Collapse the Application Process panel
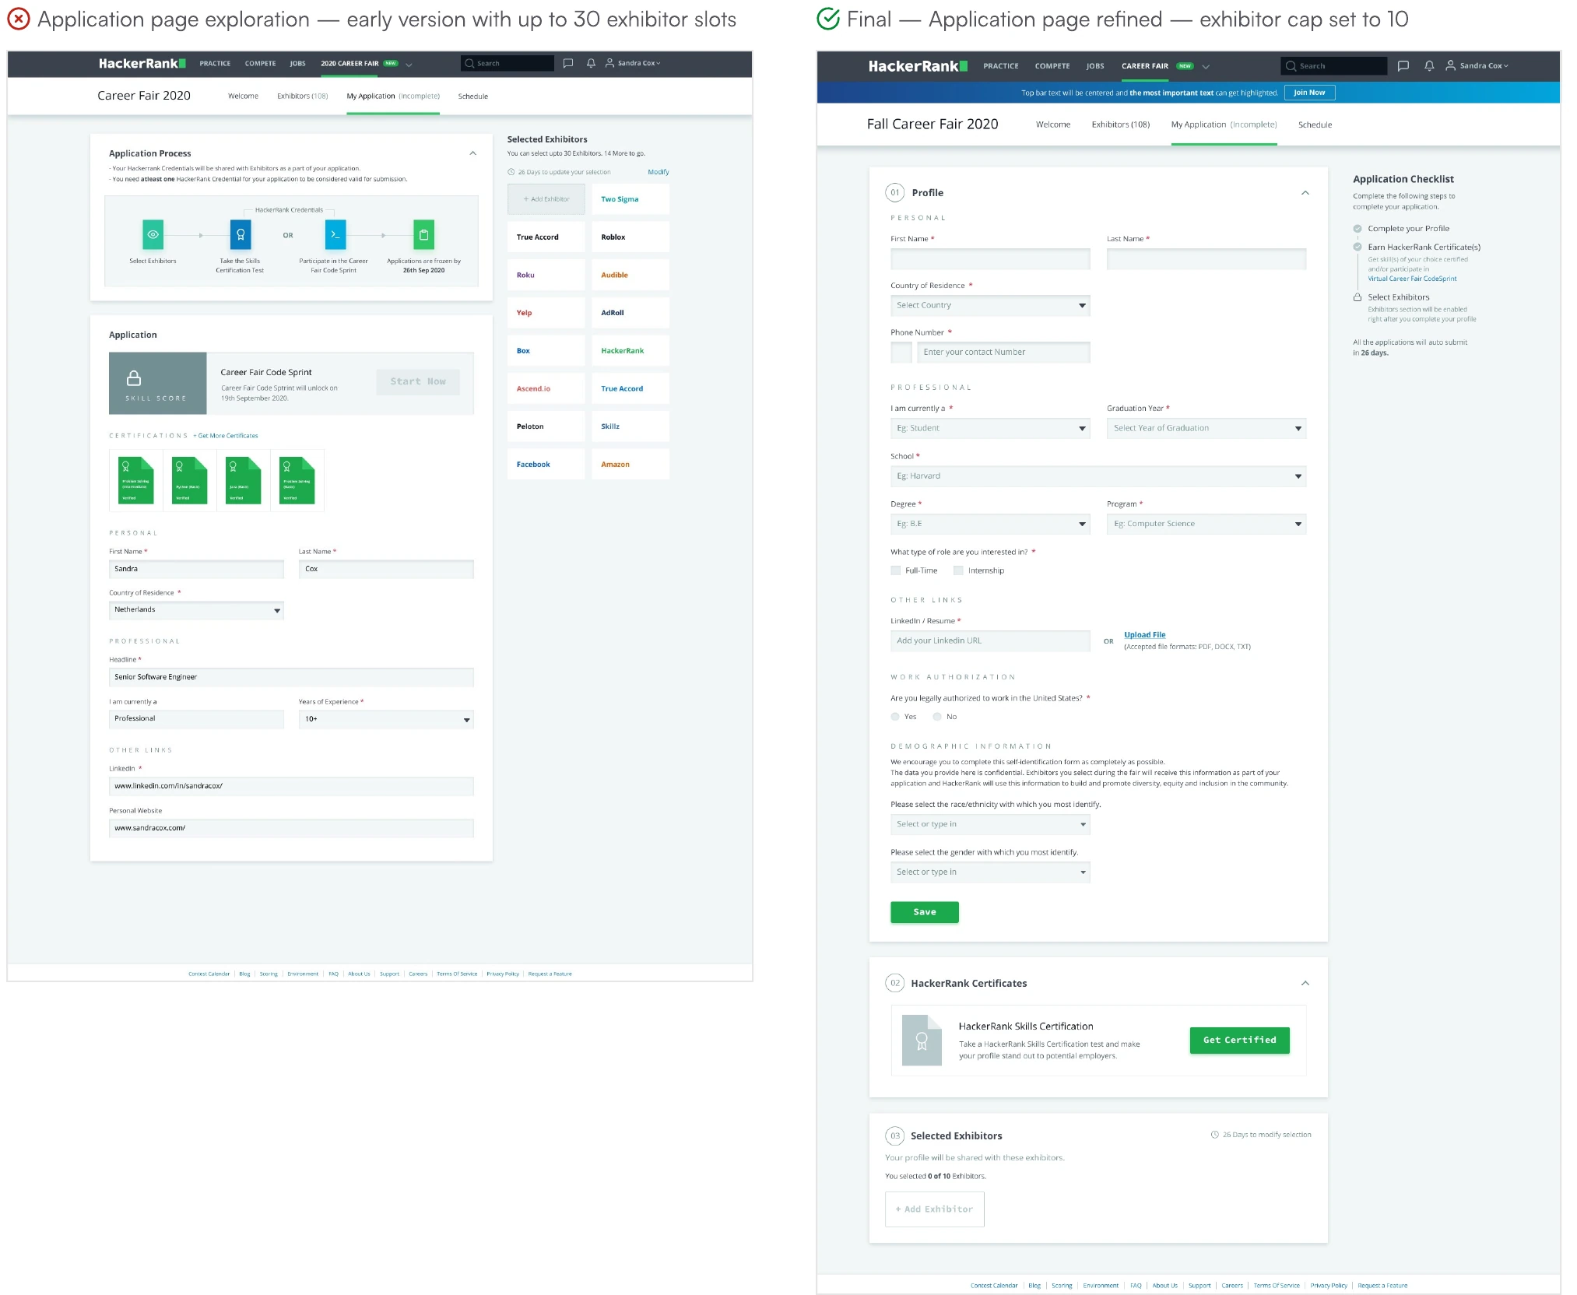 472,153
